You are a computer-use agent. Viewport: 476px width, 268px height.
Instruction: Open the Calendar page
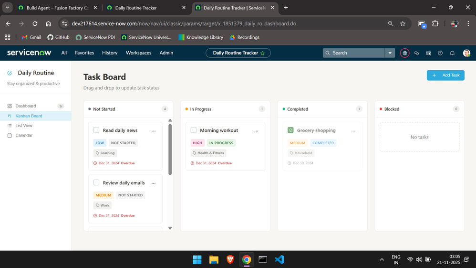pos(35,135)
